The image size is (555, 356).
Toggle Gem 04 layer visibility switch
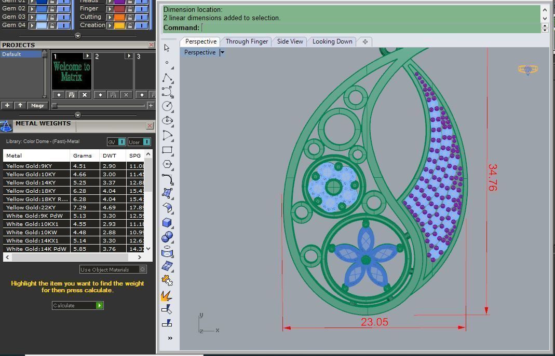point(63,25)
